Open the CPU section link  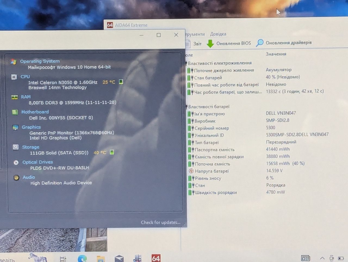click(x=25, y=77)
